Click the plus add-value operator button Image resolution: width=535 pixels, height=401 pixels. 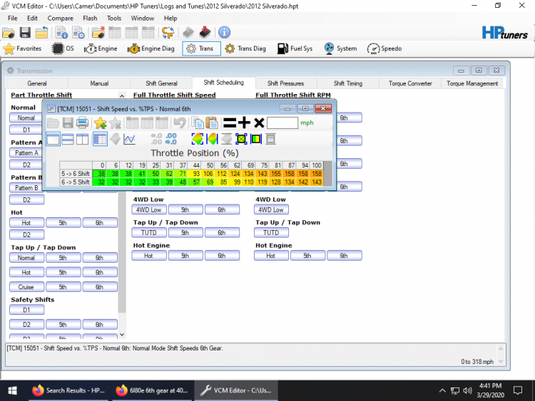click(x=244, y=123)
